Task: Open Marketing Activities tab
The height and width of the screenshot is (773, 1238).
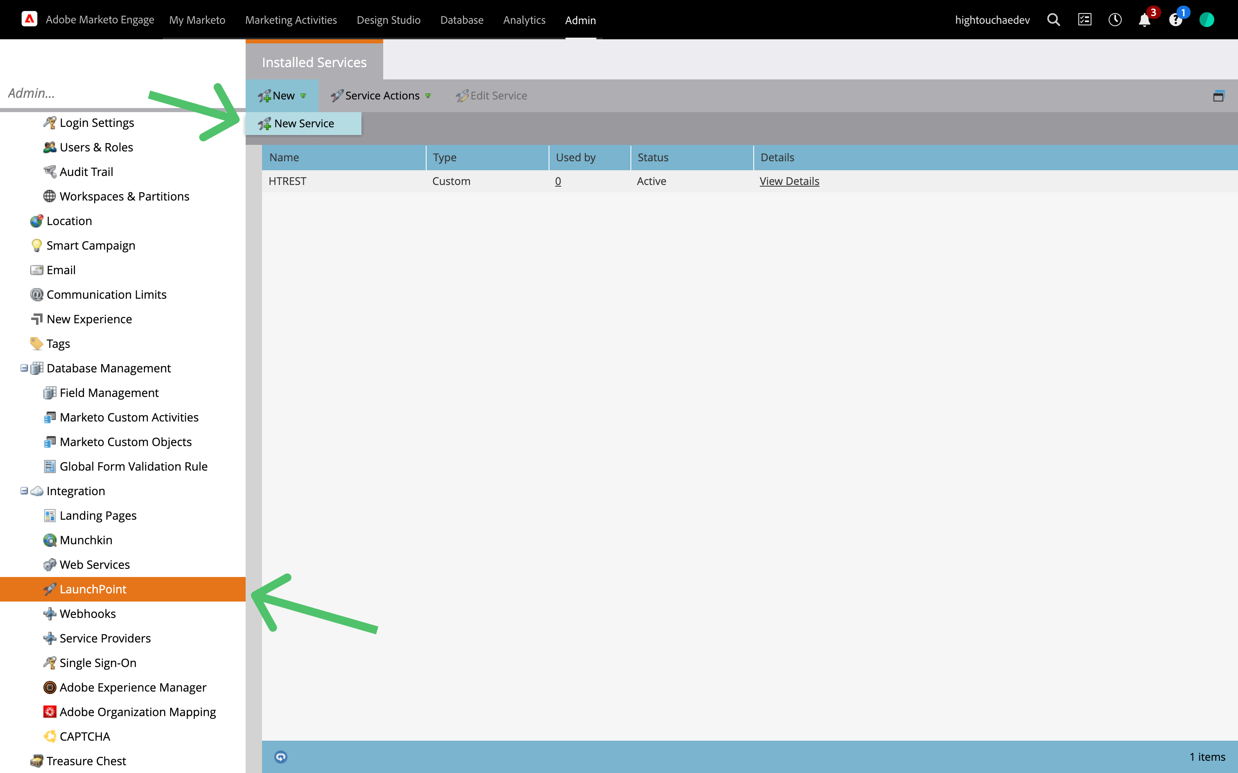Action: tap(290, 20)
